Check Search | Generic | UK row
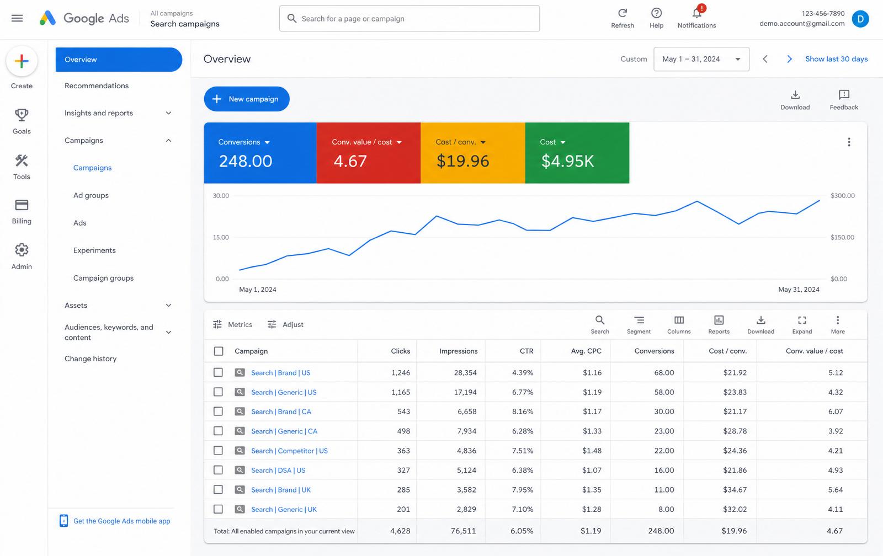The image size is (883, 556). (x=219, y=510)
